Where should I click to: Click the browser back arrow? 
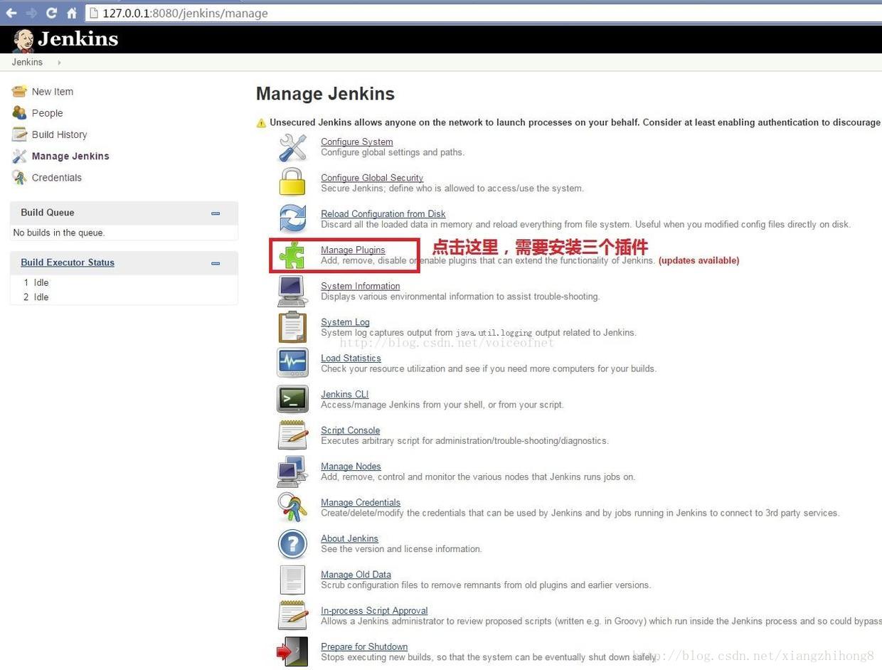point(11,13)
